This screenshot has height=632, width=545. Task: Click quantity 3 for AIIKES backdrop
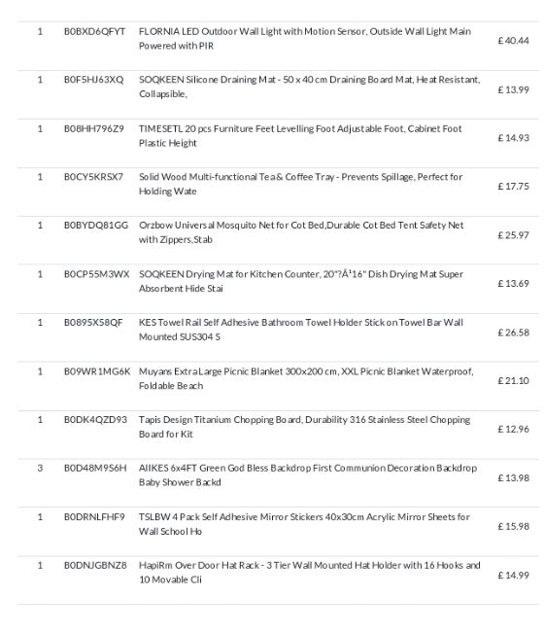(x=40, y=468)
